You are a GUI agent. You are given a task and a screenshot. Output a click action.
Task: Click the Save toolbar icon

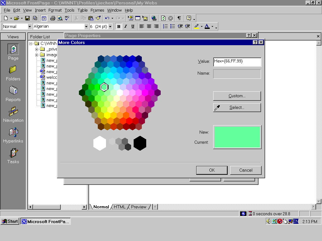point(27,18)
